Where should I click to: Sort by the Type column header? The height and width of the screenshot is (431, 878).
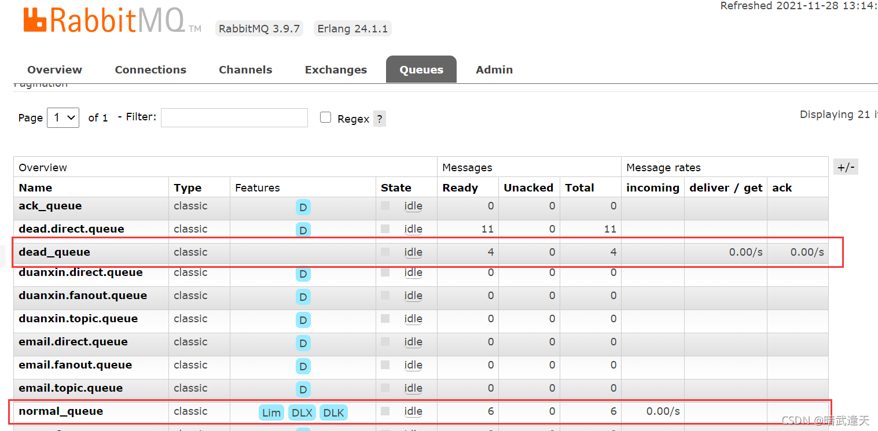click(188, 188)
